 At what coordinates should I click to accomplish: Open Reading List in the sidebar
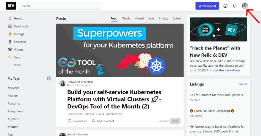coord(22,26)
